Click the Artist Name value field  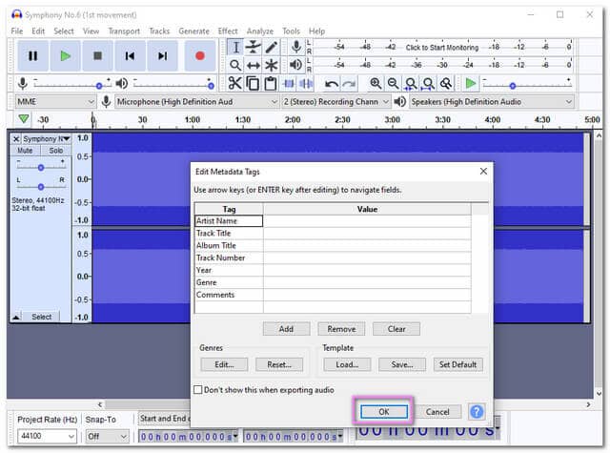point(367,221)
